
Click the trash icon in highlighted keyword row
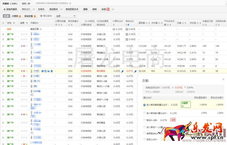(52, 71)
